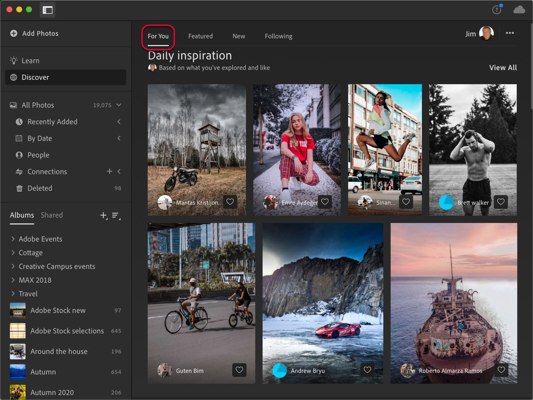Switch to the New tab

pyautogui.click(x=239, y=36)
